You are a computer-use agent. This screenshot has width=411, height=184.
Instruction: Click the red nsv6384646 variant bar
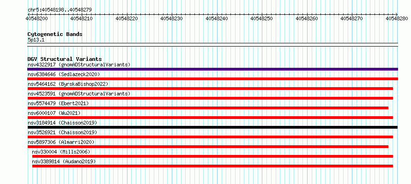[212, 79]
